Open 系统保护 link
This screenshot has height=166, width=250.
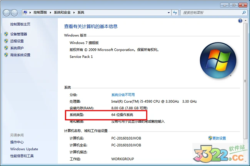tap(17, 48)
